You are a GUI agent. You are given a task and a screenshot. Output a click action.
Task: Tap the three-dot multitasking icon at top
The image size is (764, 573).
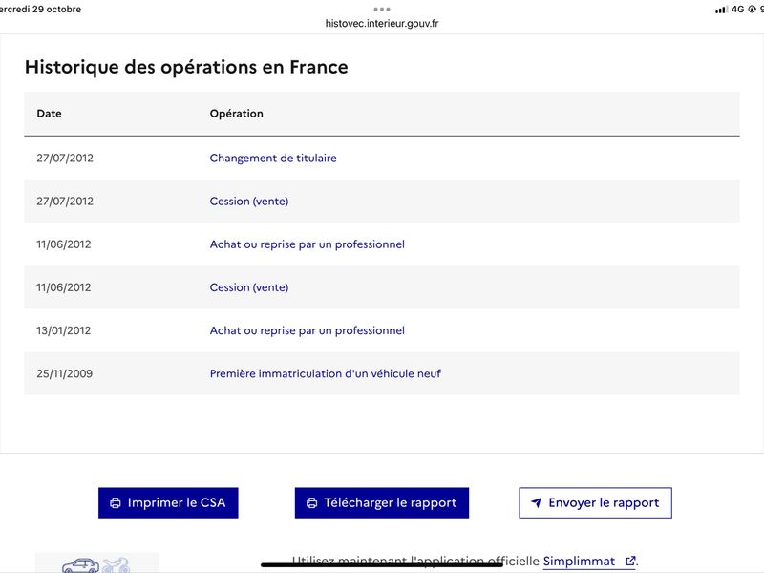(x=382, y=9)
